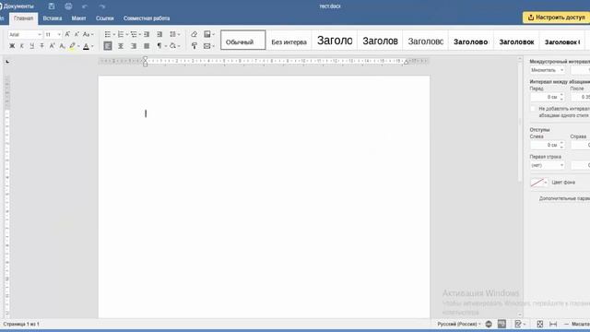Expand the multilevel list options

pyautogui.click(x=140, y=35)
